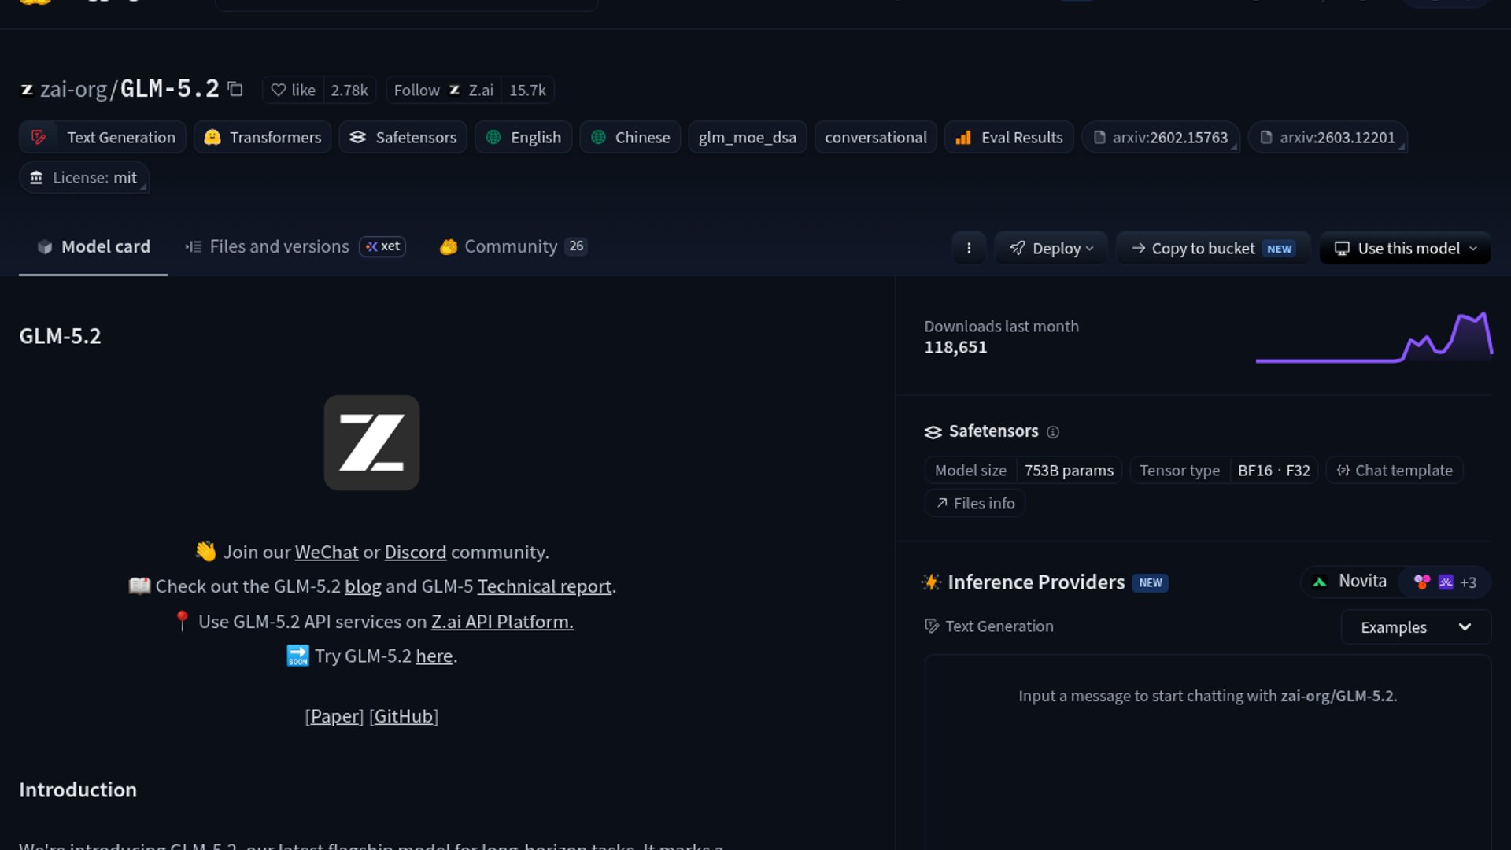This screenshot has height=850, width=1511.
Task: Expand the arxiv:2602.15763 paper tag
Action: (1161, 138)
